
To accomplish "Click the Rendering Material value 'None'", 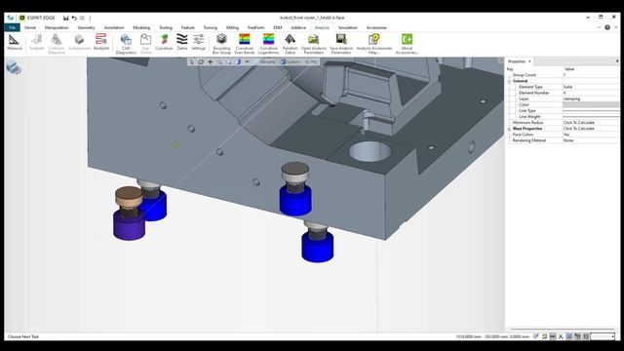I will click(x=568, y=140).
